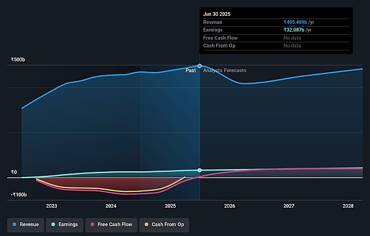The width and height of the screenshot is (370, 236).
Task: Select the 2026 x-axis label
Action: point(230,206)
